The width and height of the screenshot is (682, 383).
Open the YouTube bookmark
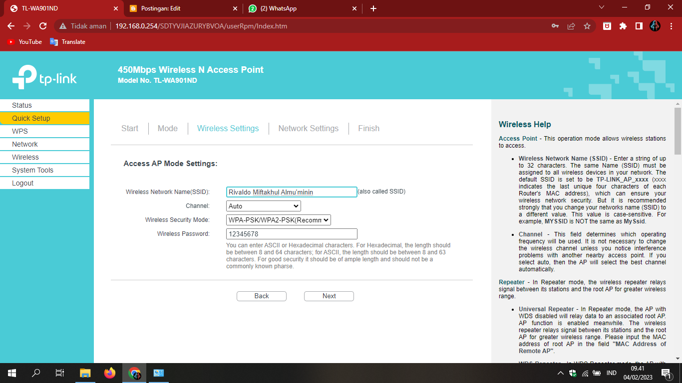click(24, 42)
